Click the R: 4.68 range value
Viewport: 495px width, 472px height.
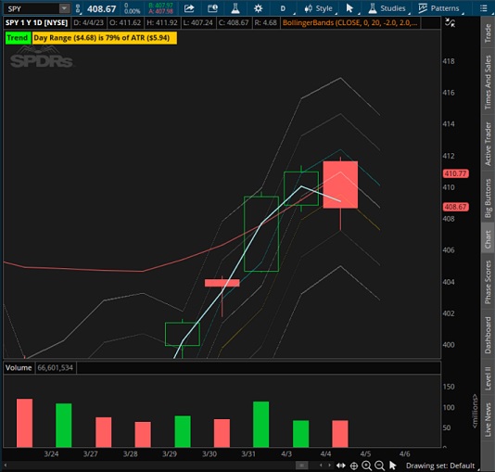(265, 23)
